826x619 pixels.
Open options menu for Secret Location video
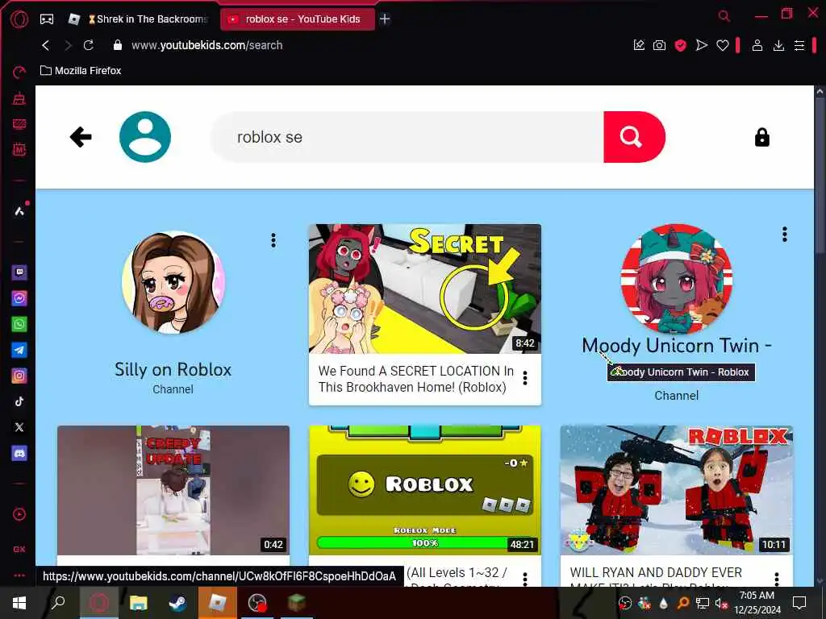click(x=524, y=378)
